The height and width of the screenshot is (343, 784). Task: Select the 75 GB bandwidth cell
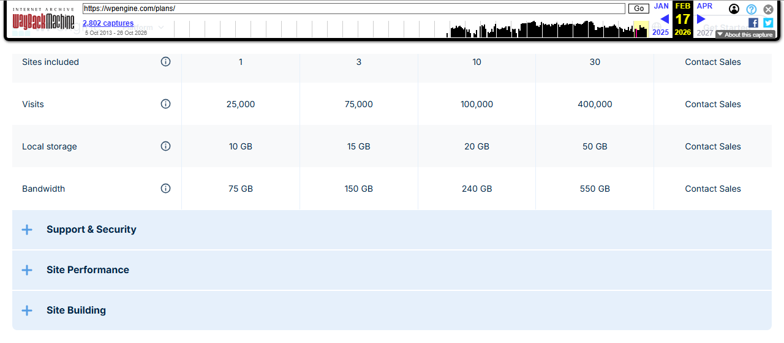point(241,189)
